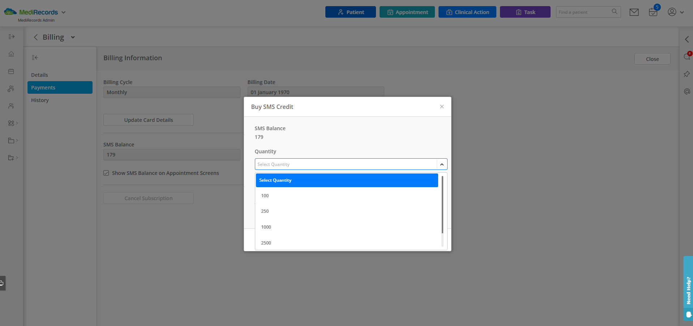Open the Clinical Action button
Screen dimensions: 693x326
point(467,12)
